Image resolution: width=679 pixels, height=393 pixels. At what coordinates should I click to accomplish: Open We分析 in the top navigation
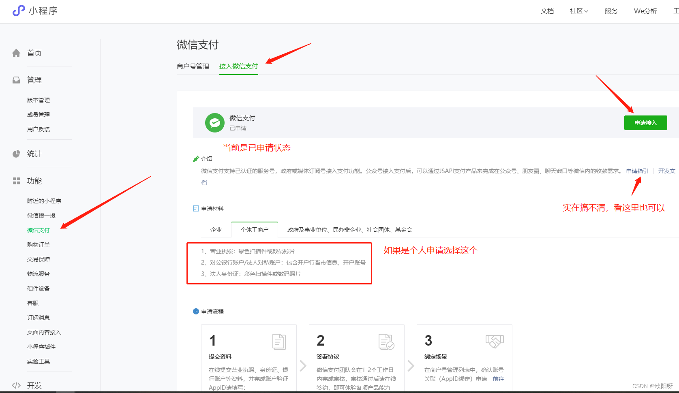pyautogui.click(x=645, y=11)
